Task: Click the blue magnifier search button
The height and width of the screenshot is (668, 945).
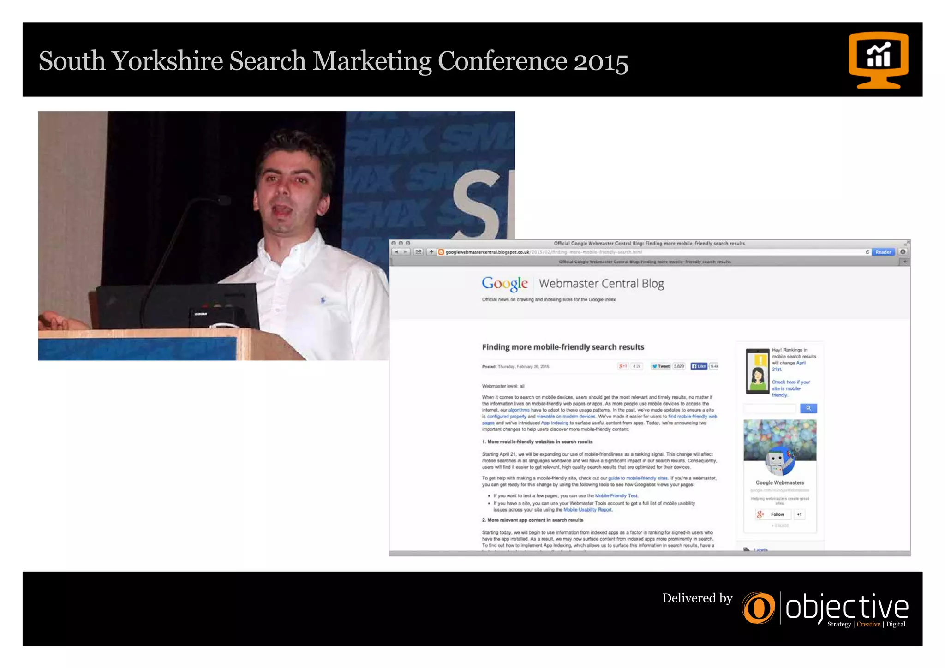Action: click(x=808, y=408)
